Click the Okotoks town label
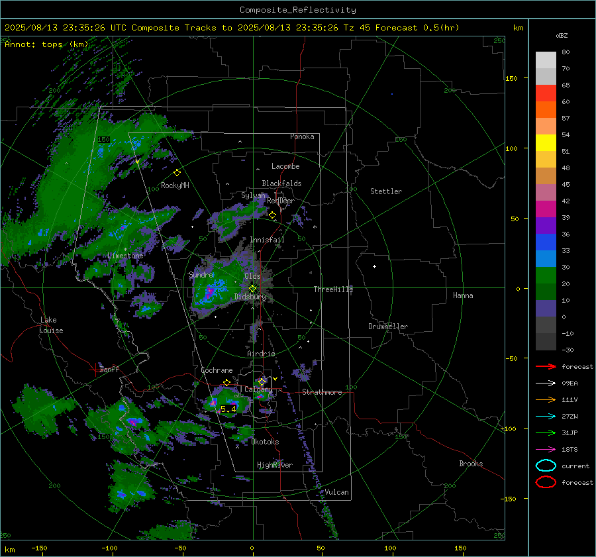Viewport: 596px width, 557px height. 265,442
